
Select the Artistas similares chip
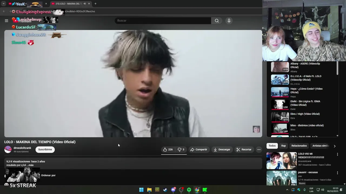pos(321,146)
